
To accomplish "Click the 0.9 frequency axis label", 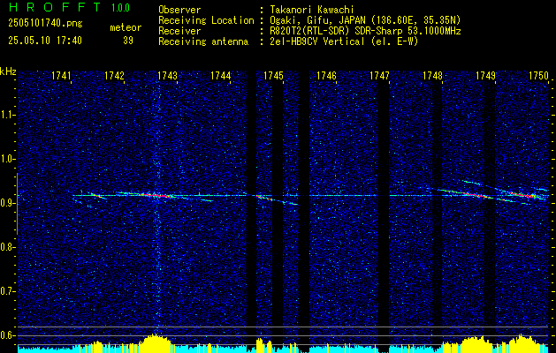I will click(7, 203).
